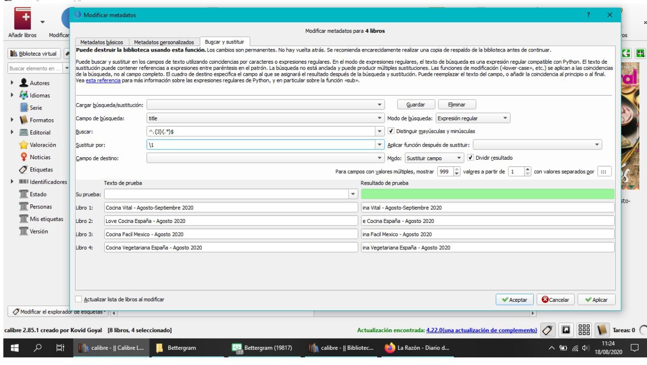Select the Autores category icon
This screenshot has height=365, width=647.
[x=24, y=83]
